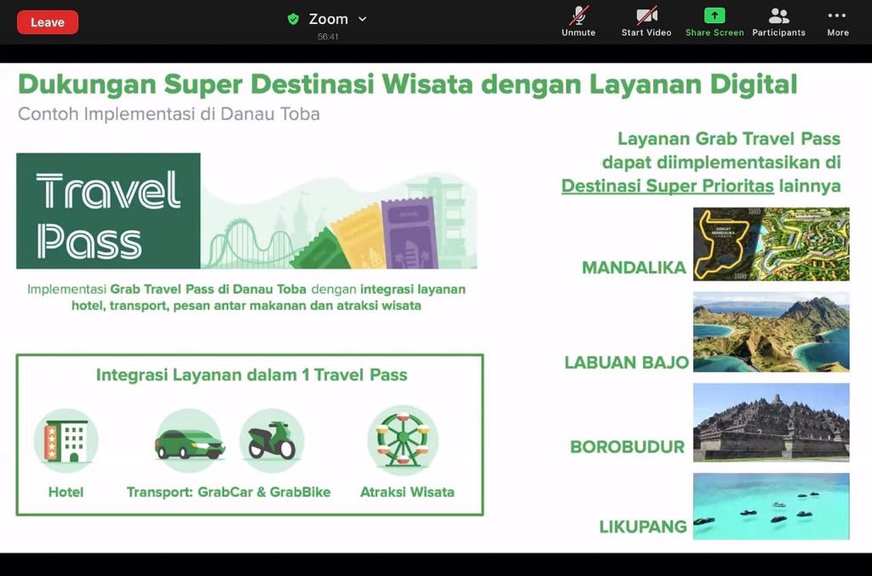
Task: Open the Labuan Bajo island photo
Action: click(771, 331)
